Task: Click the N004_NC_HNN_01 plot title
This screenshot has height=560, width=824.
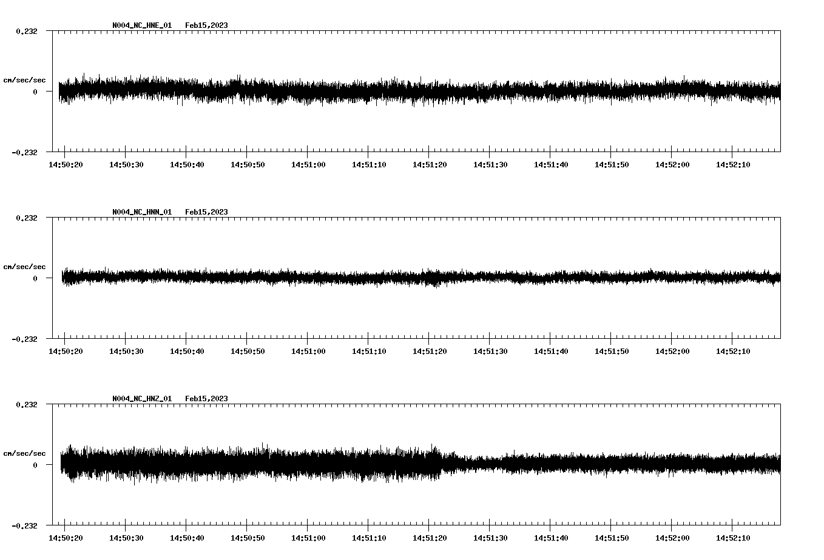Action: (x=142, y=212)
